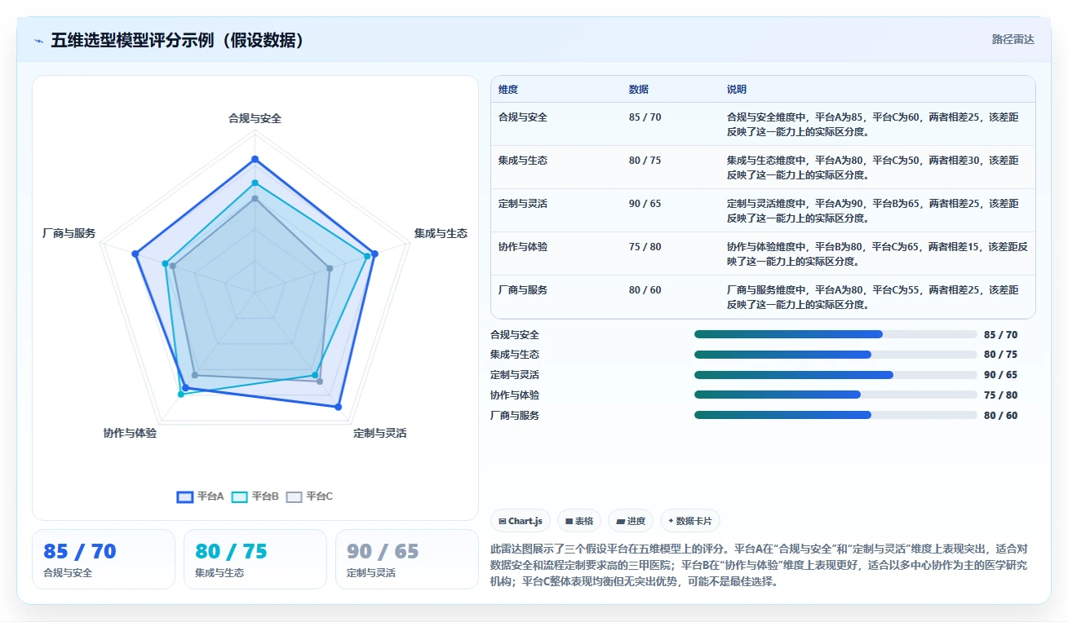Click the 厂商与服务 radar axis label
Image resolution: width=1068 pixels, height=622 pixels.
69,233
